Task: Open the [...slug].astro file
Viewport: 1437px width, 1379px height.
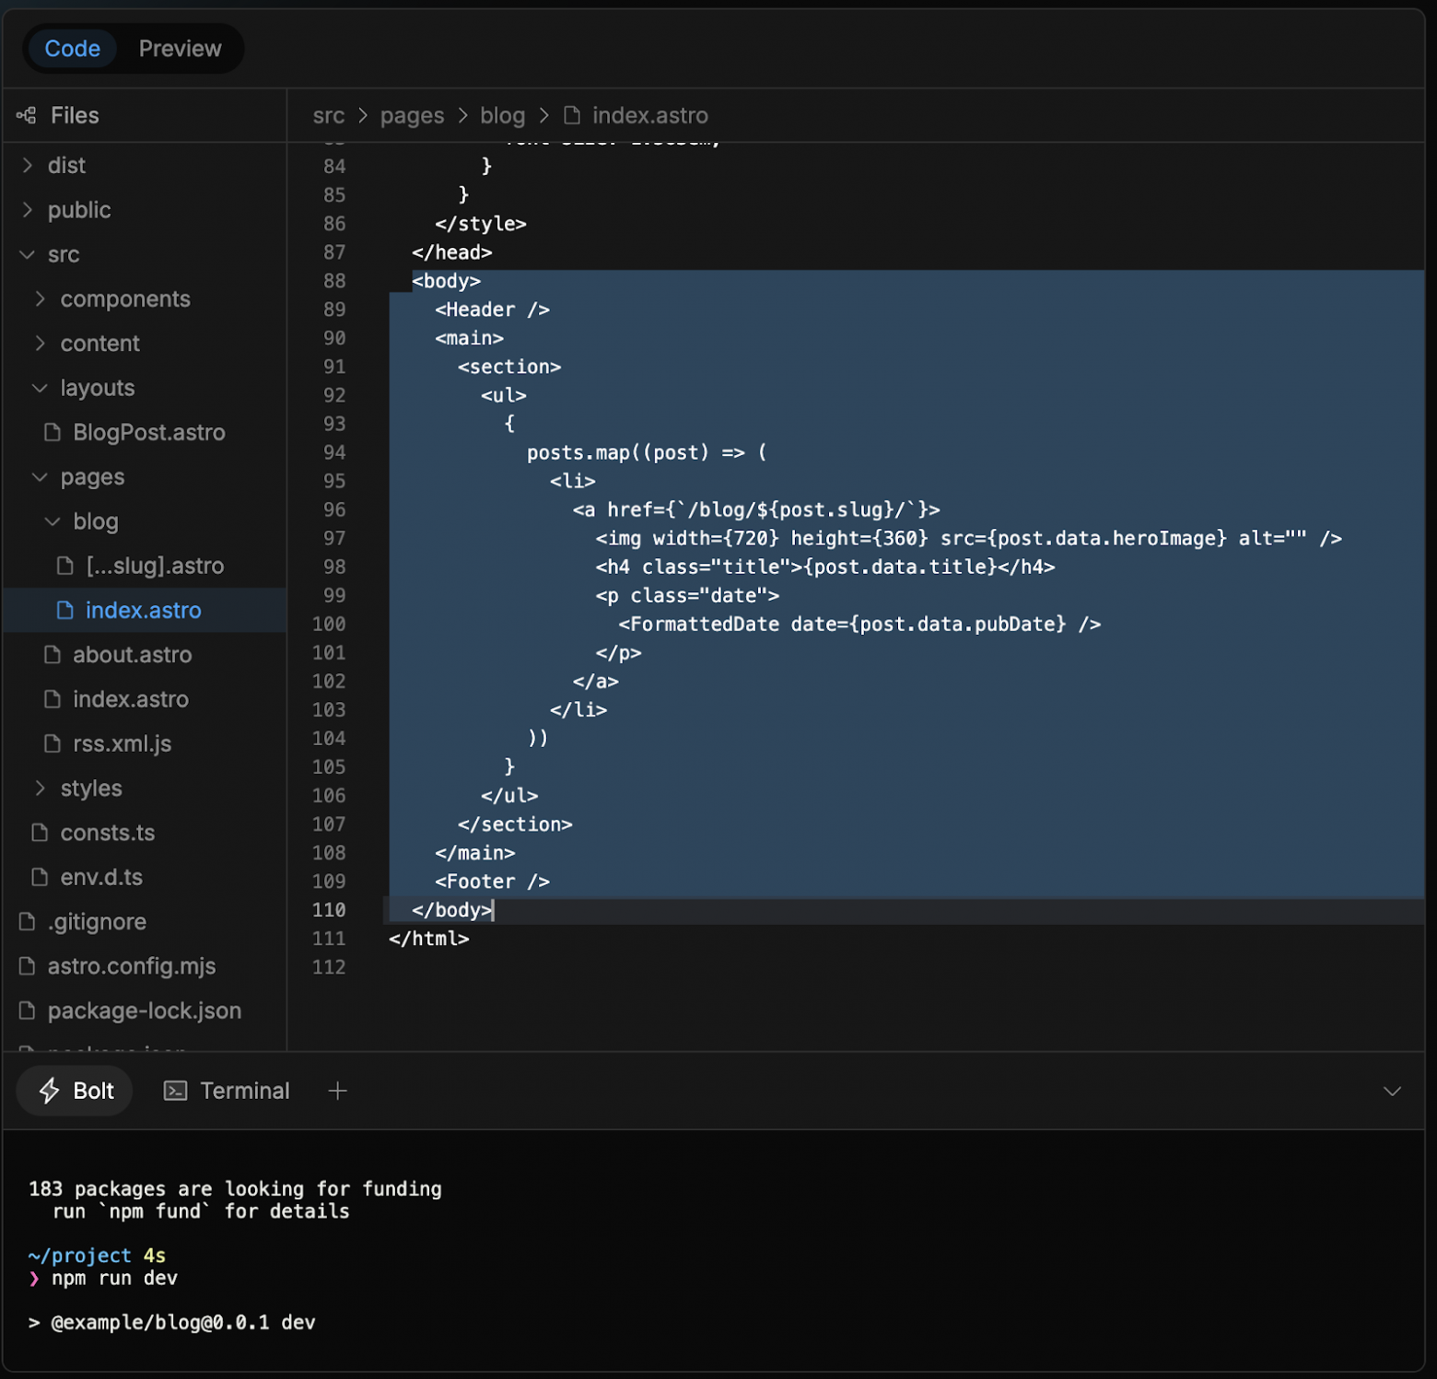Action: coord(154,566)
